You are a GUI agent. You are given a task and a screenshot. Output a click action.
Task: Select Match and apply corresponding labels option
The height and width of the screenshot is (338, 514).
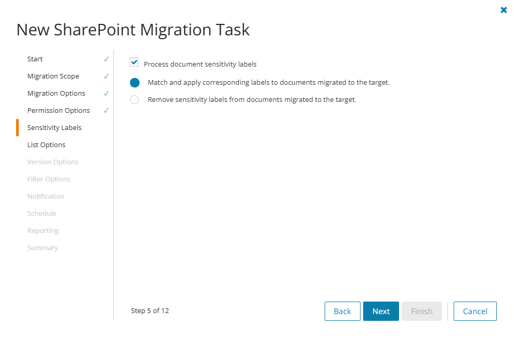click(x=135, y=83)
